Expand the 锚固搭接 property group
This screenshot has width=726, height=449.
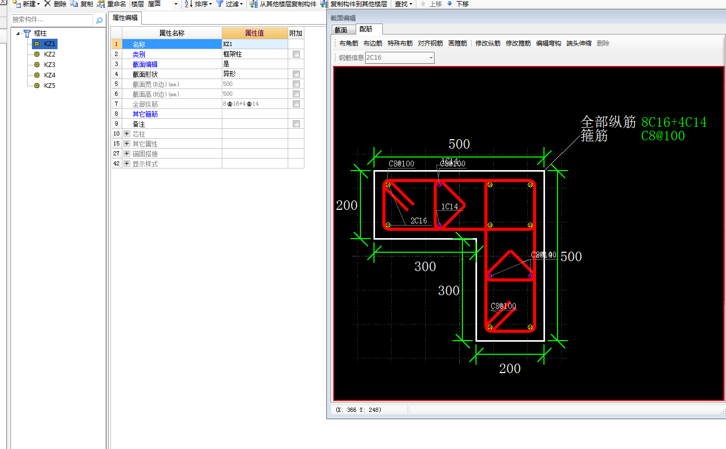pyautogui.click(x=127, y=153)
